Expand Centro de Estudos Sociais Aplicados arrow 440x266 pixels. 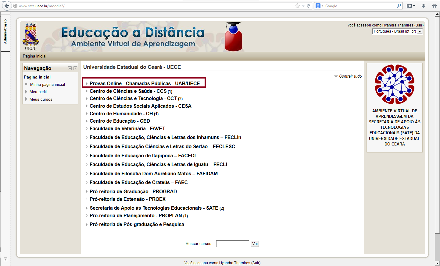point(87,106)
